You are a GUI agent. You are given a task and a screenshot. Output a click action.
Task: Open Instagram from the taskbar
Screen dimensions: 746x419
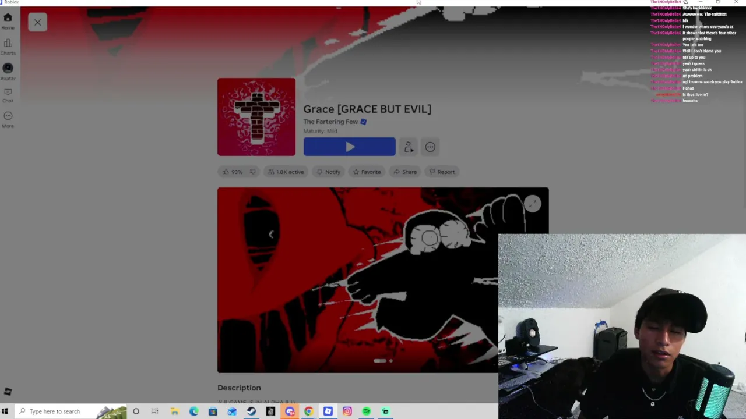click(x=347, y=411)
